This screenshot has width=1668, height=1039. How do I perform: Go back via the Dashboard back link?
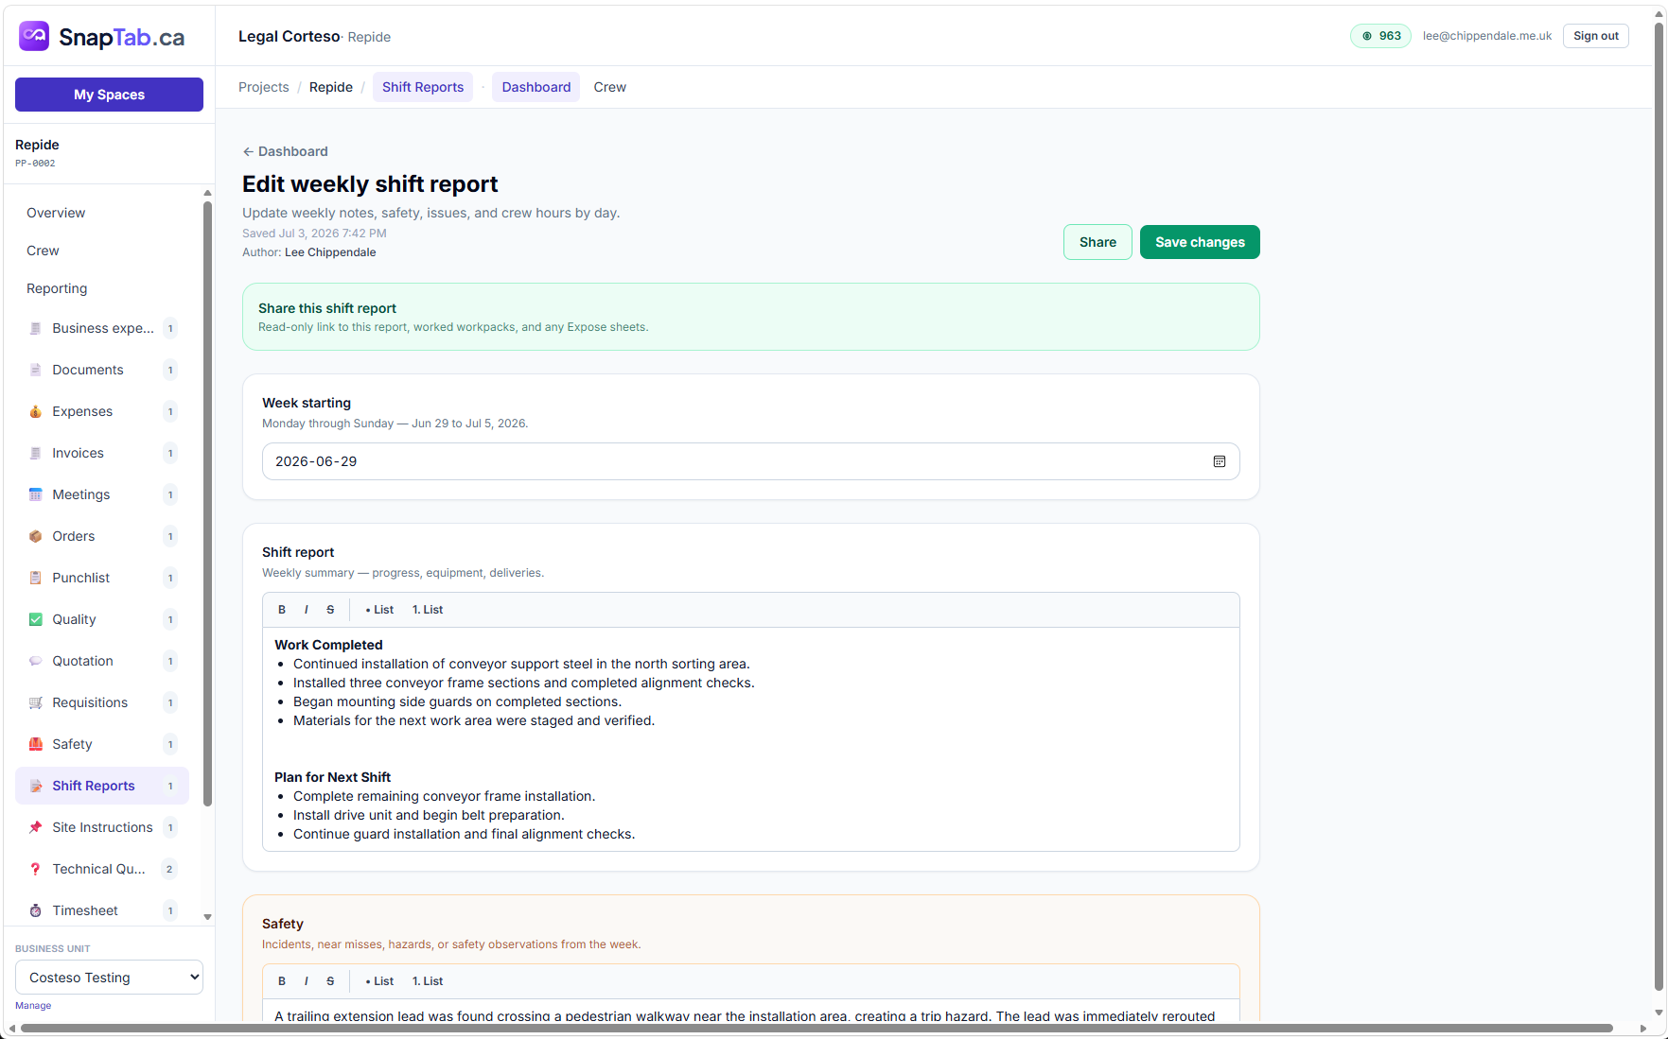[286, 151]
